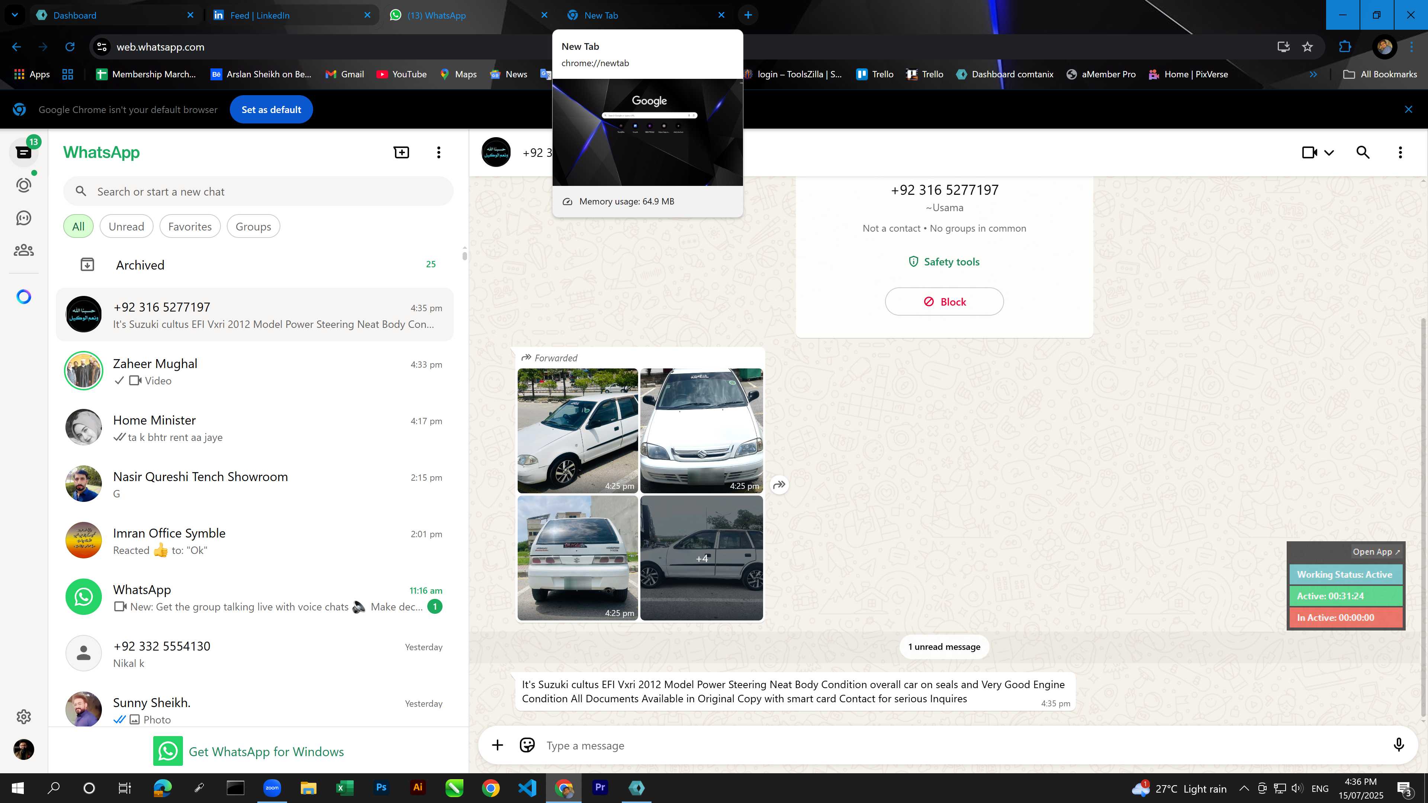Open the +4 more photos thumbnail

pyautogui.click(x=701, y=558)
